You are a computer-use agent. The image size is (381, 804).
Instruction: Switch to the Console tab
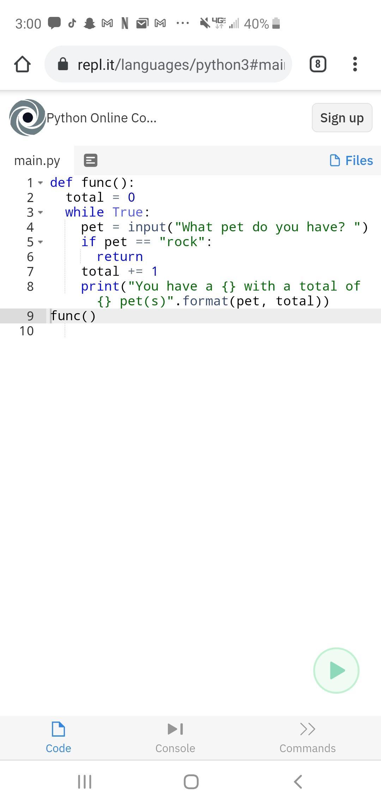(175, 738)
